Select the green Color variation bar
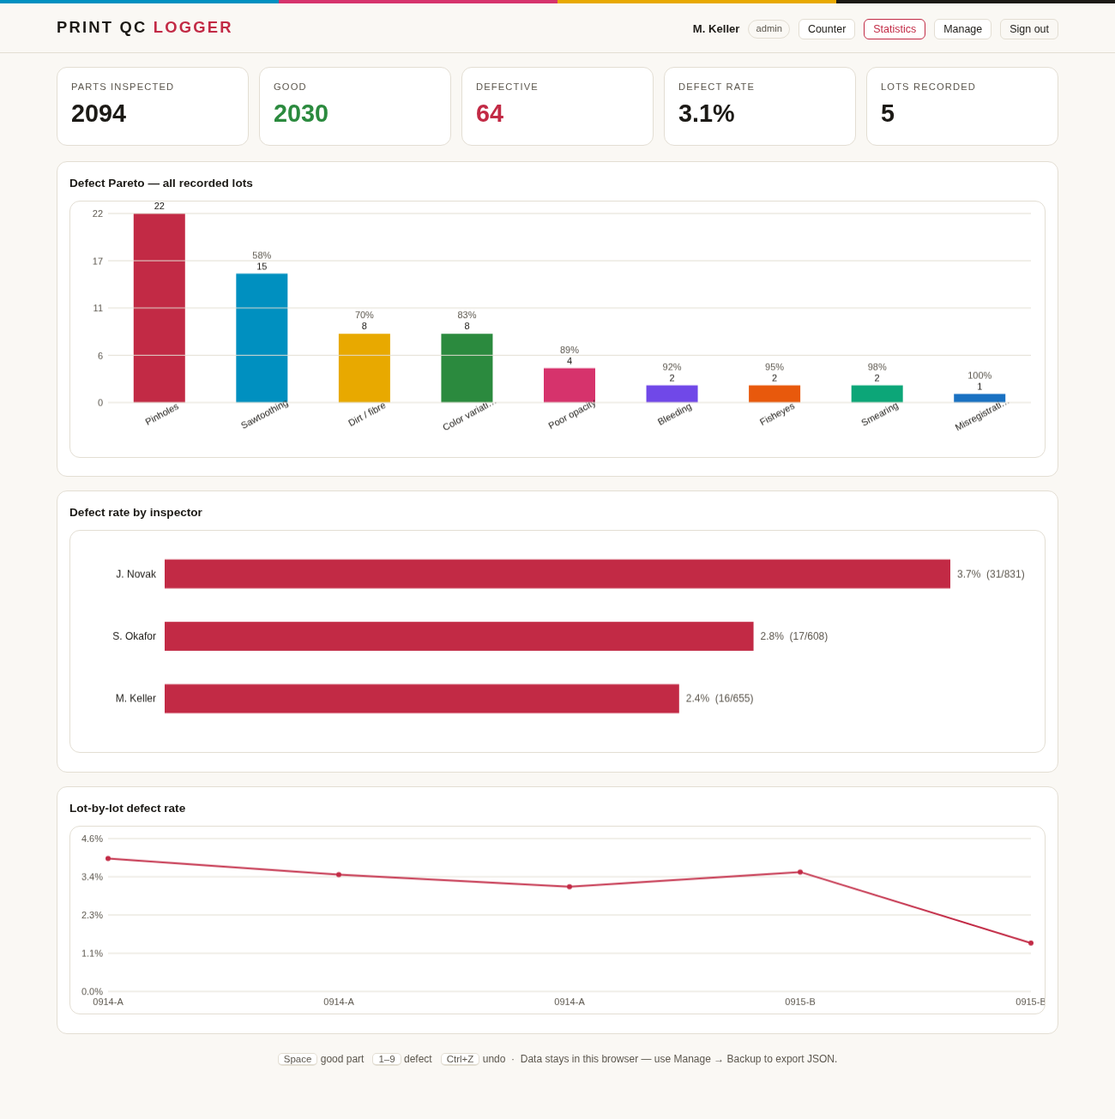 (467, 368)
